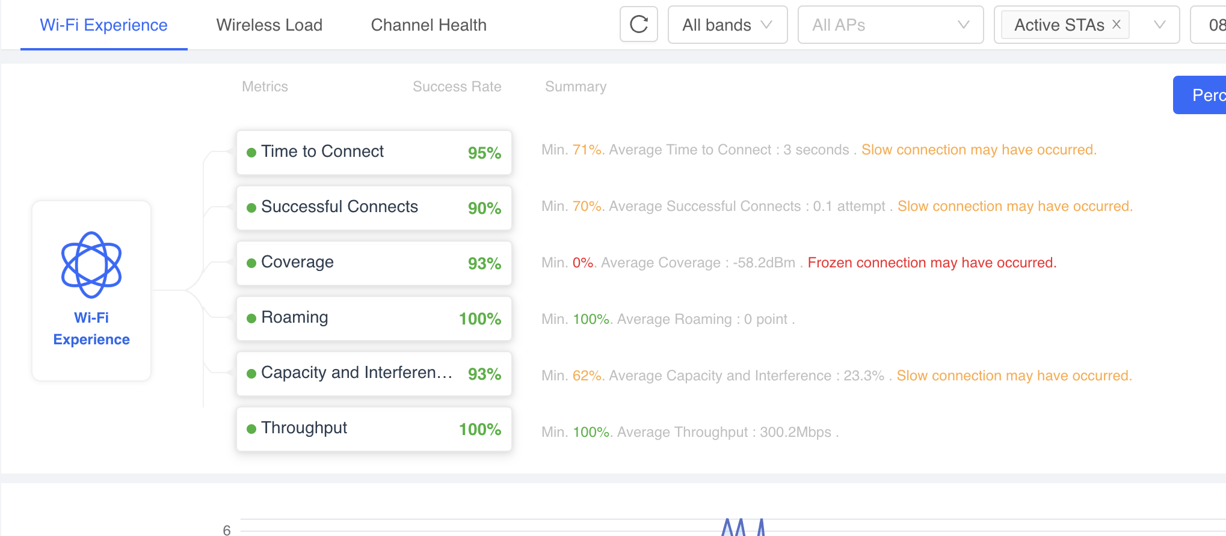
Task: Click green status dot beside Throughput
Action: pos(251,429)
